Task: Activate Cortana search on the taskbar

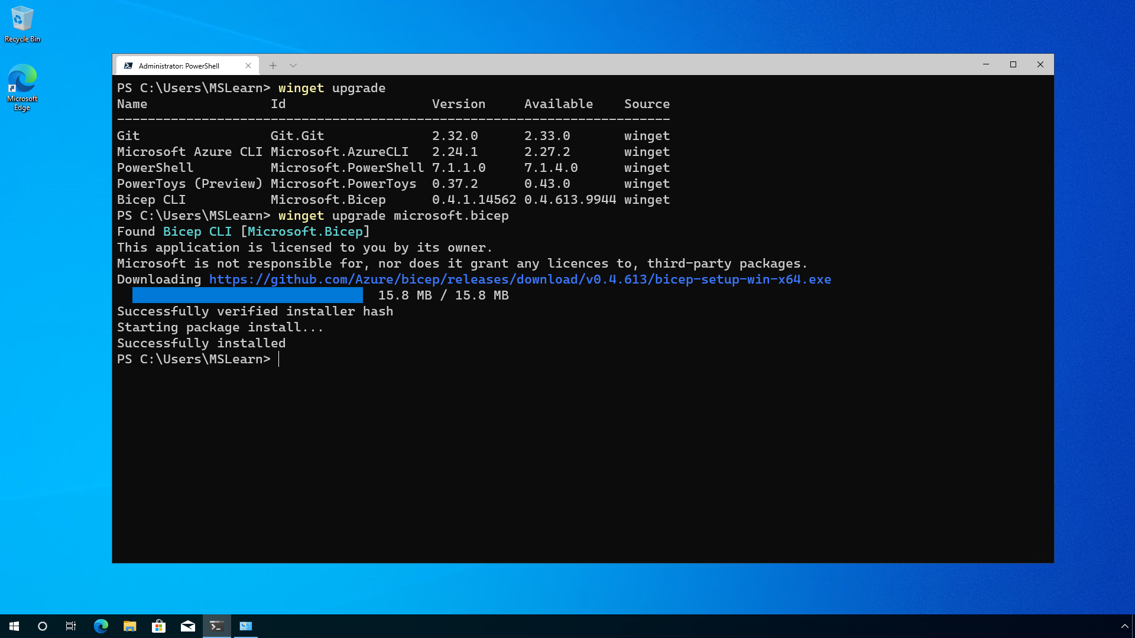Action: click(x=41, y=626)
